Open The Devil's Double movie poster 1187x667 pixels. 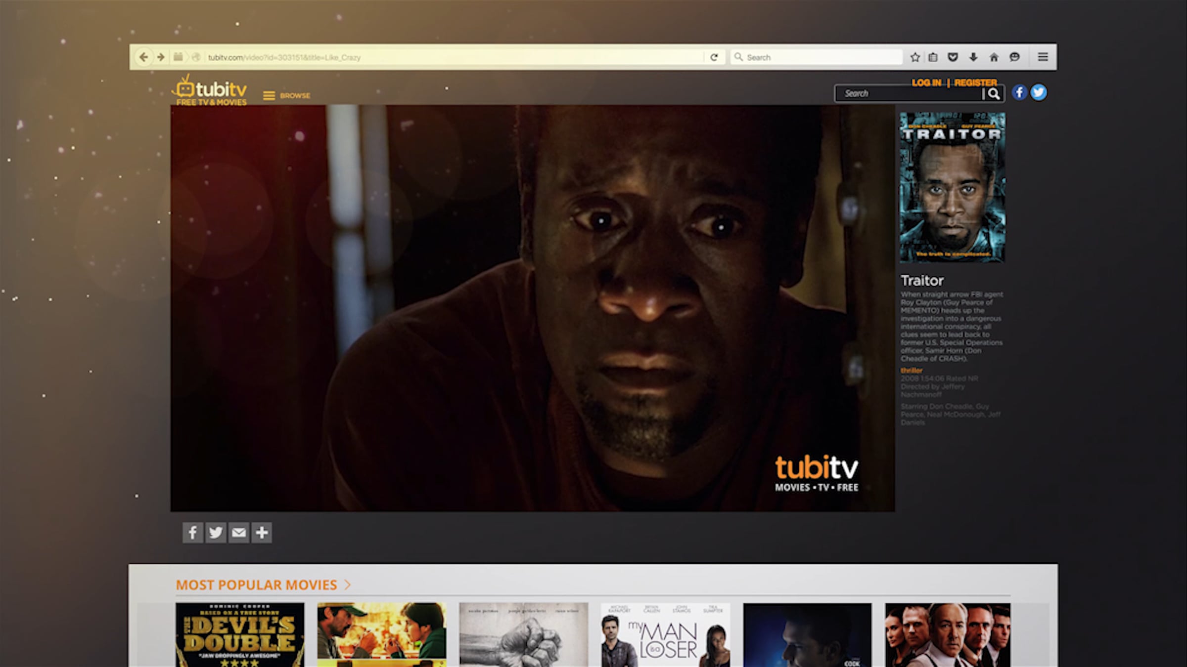pyautogui.click(x=240, y=634)
